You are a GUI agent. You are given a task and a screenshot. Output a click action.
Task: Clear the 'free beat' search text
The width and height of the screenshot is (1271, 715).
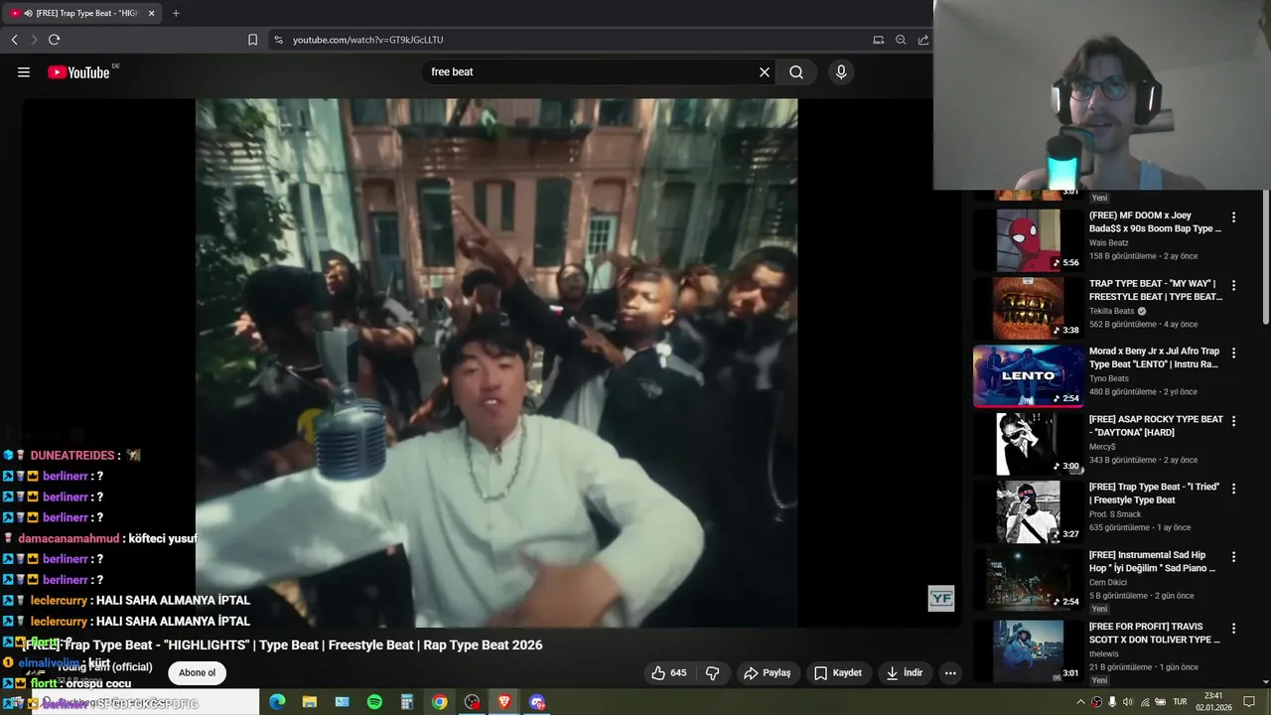(765, 71)
